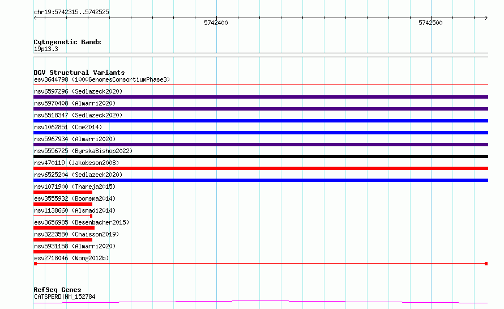
Task: Click the black nsv5556725 ByrskaBishop2022 bar
Action: point(260,156)
